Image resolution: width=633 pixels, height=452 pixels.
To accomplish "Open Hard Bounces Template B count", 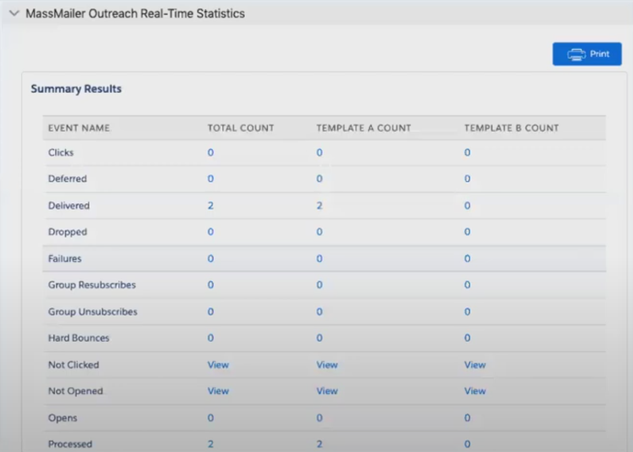I will pos(467,338).
